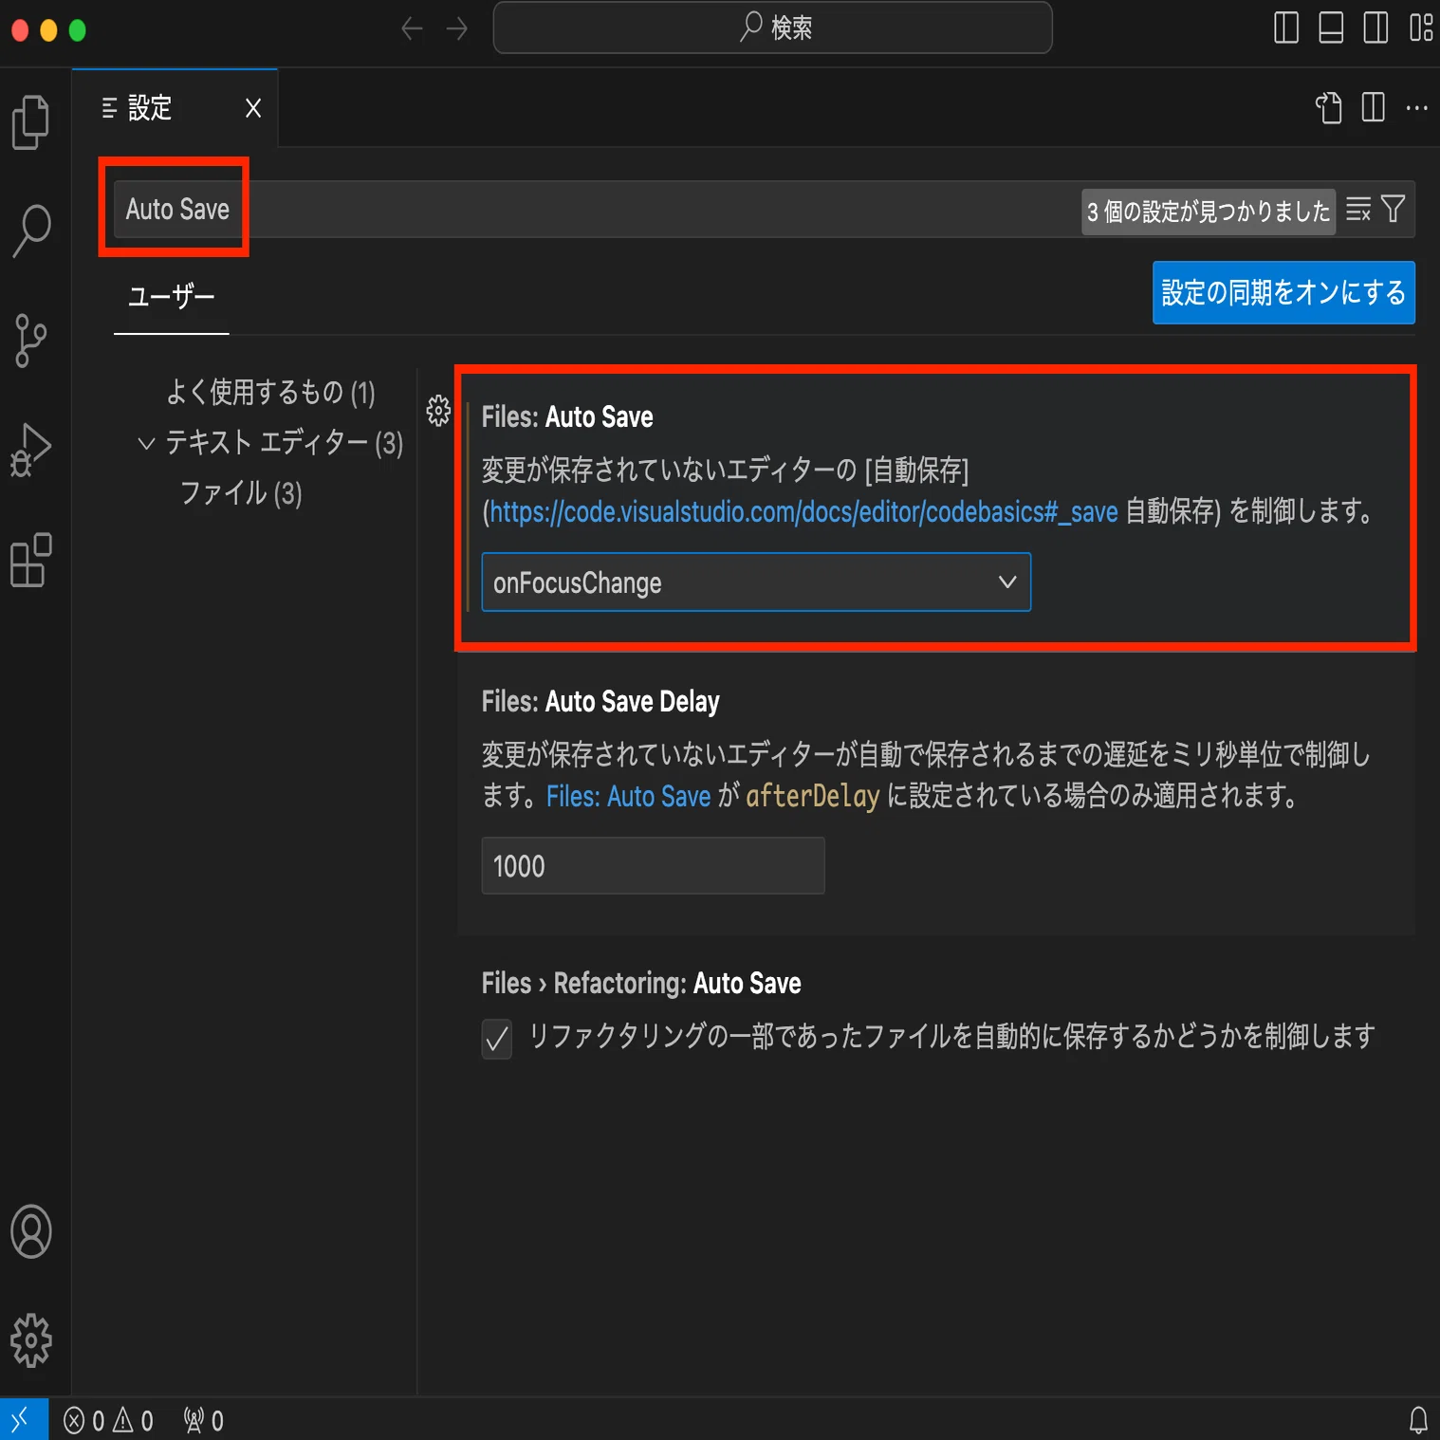Image resolution: width=1440 pixels, height=1440 pixels.
Task: Collapse the テキスト エディター tree group
Action: tap(146, 443)
